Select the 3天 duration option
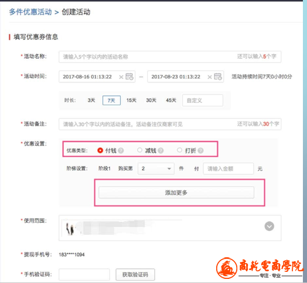Image resolution: width=307 pixels, height=283 pixels. click(x=91, y=100)
